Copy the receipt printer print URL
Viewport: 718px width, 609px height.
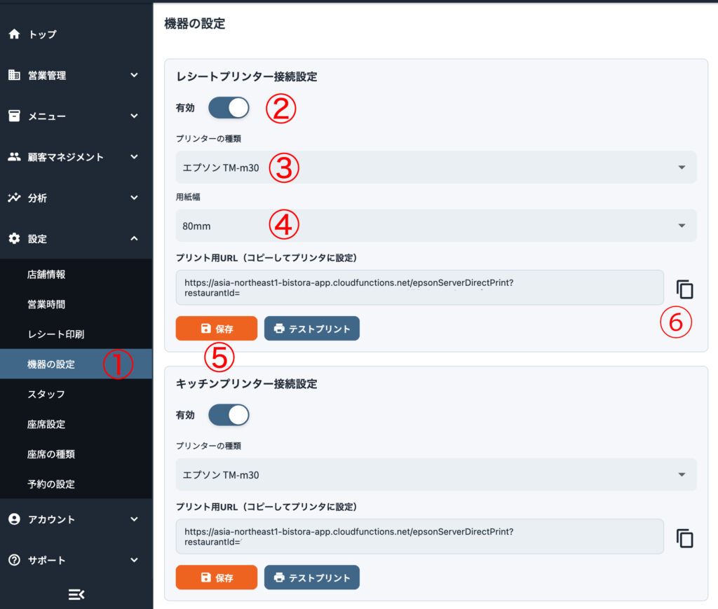(684, 289)
